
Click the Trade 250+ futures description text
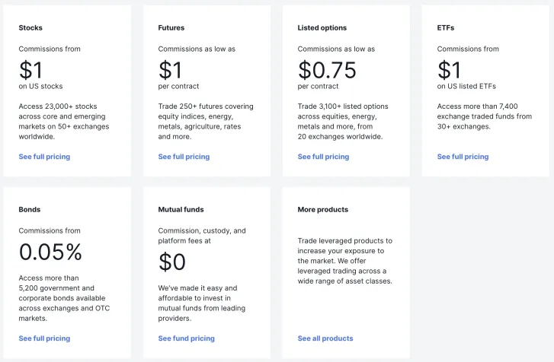click(x=206, y=122)
